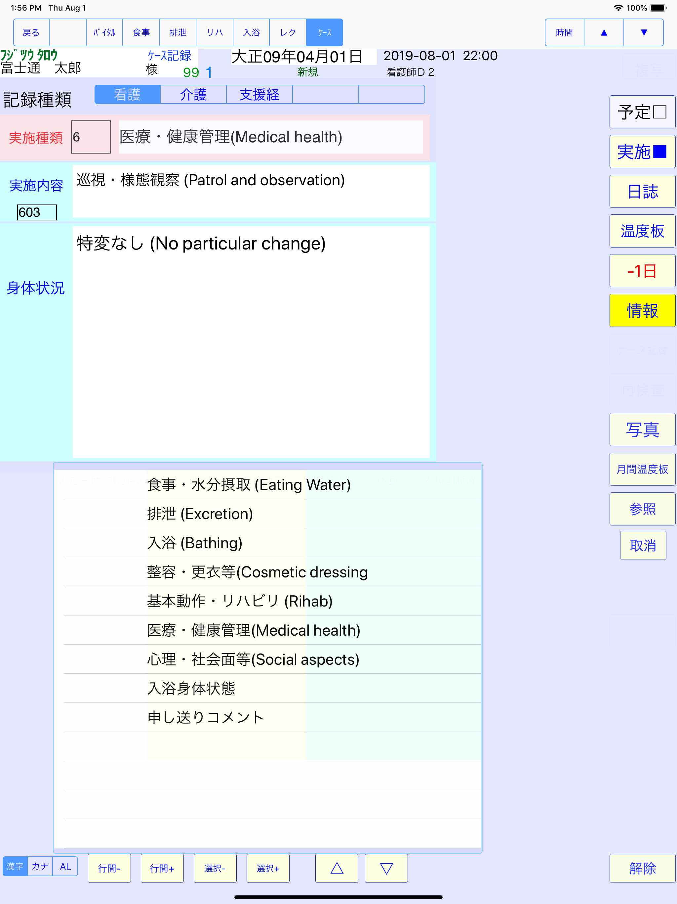Open the リハ rehab tab
Screen dimensions: 677x904
[x=215, y=32]
